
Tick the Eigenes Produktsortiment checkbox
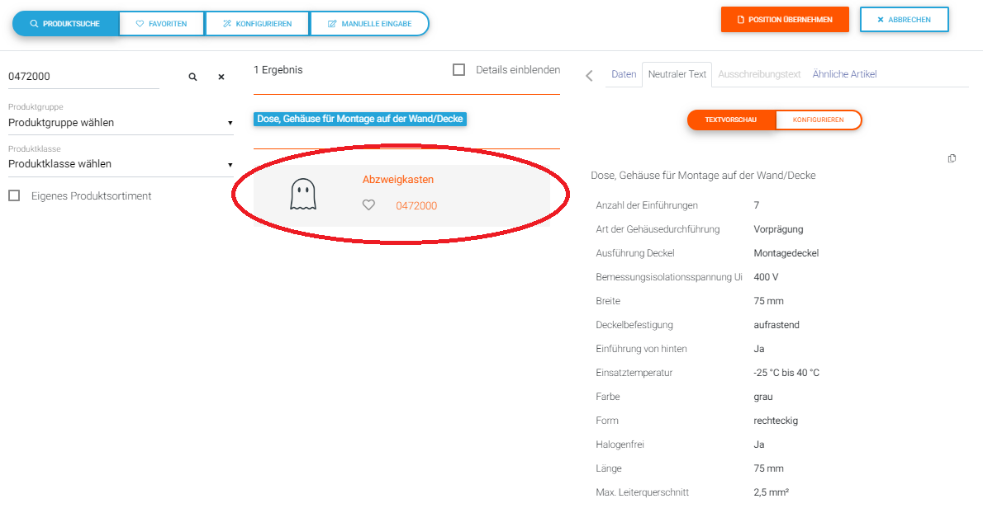[x=14, y=196]
